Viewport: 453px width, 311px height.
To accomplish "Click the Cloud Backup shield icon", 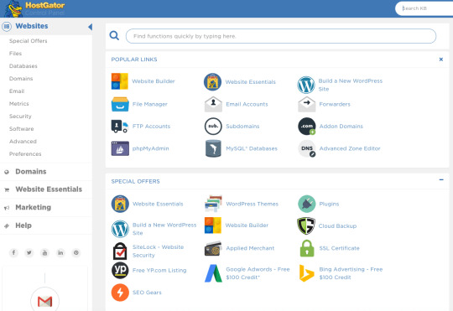I will coord(306,225).
